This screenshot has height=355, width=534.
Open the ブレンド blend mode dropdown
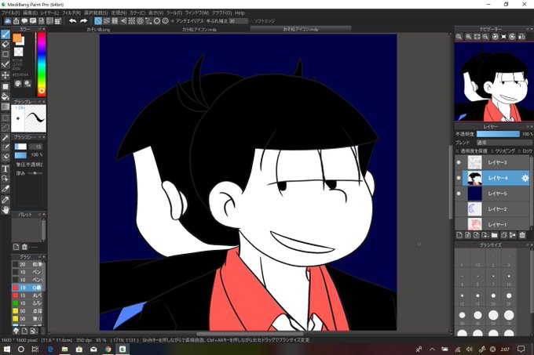(504, 143)
